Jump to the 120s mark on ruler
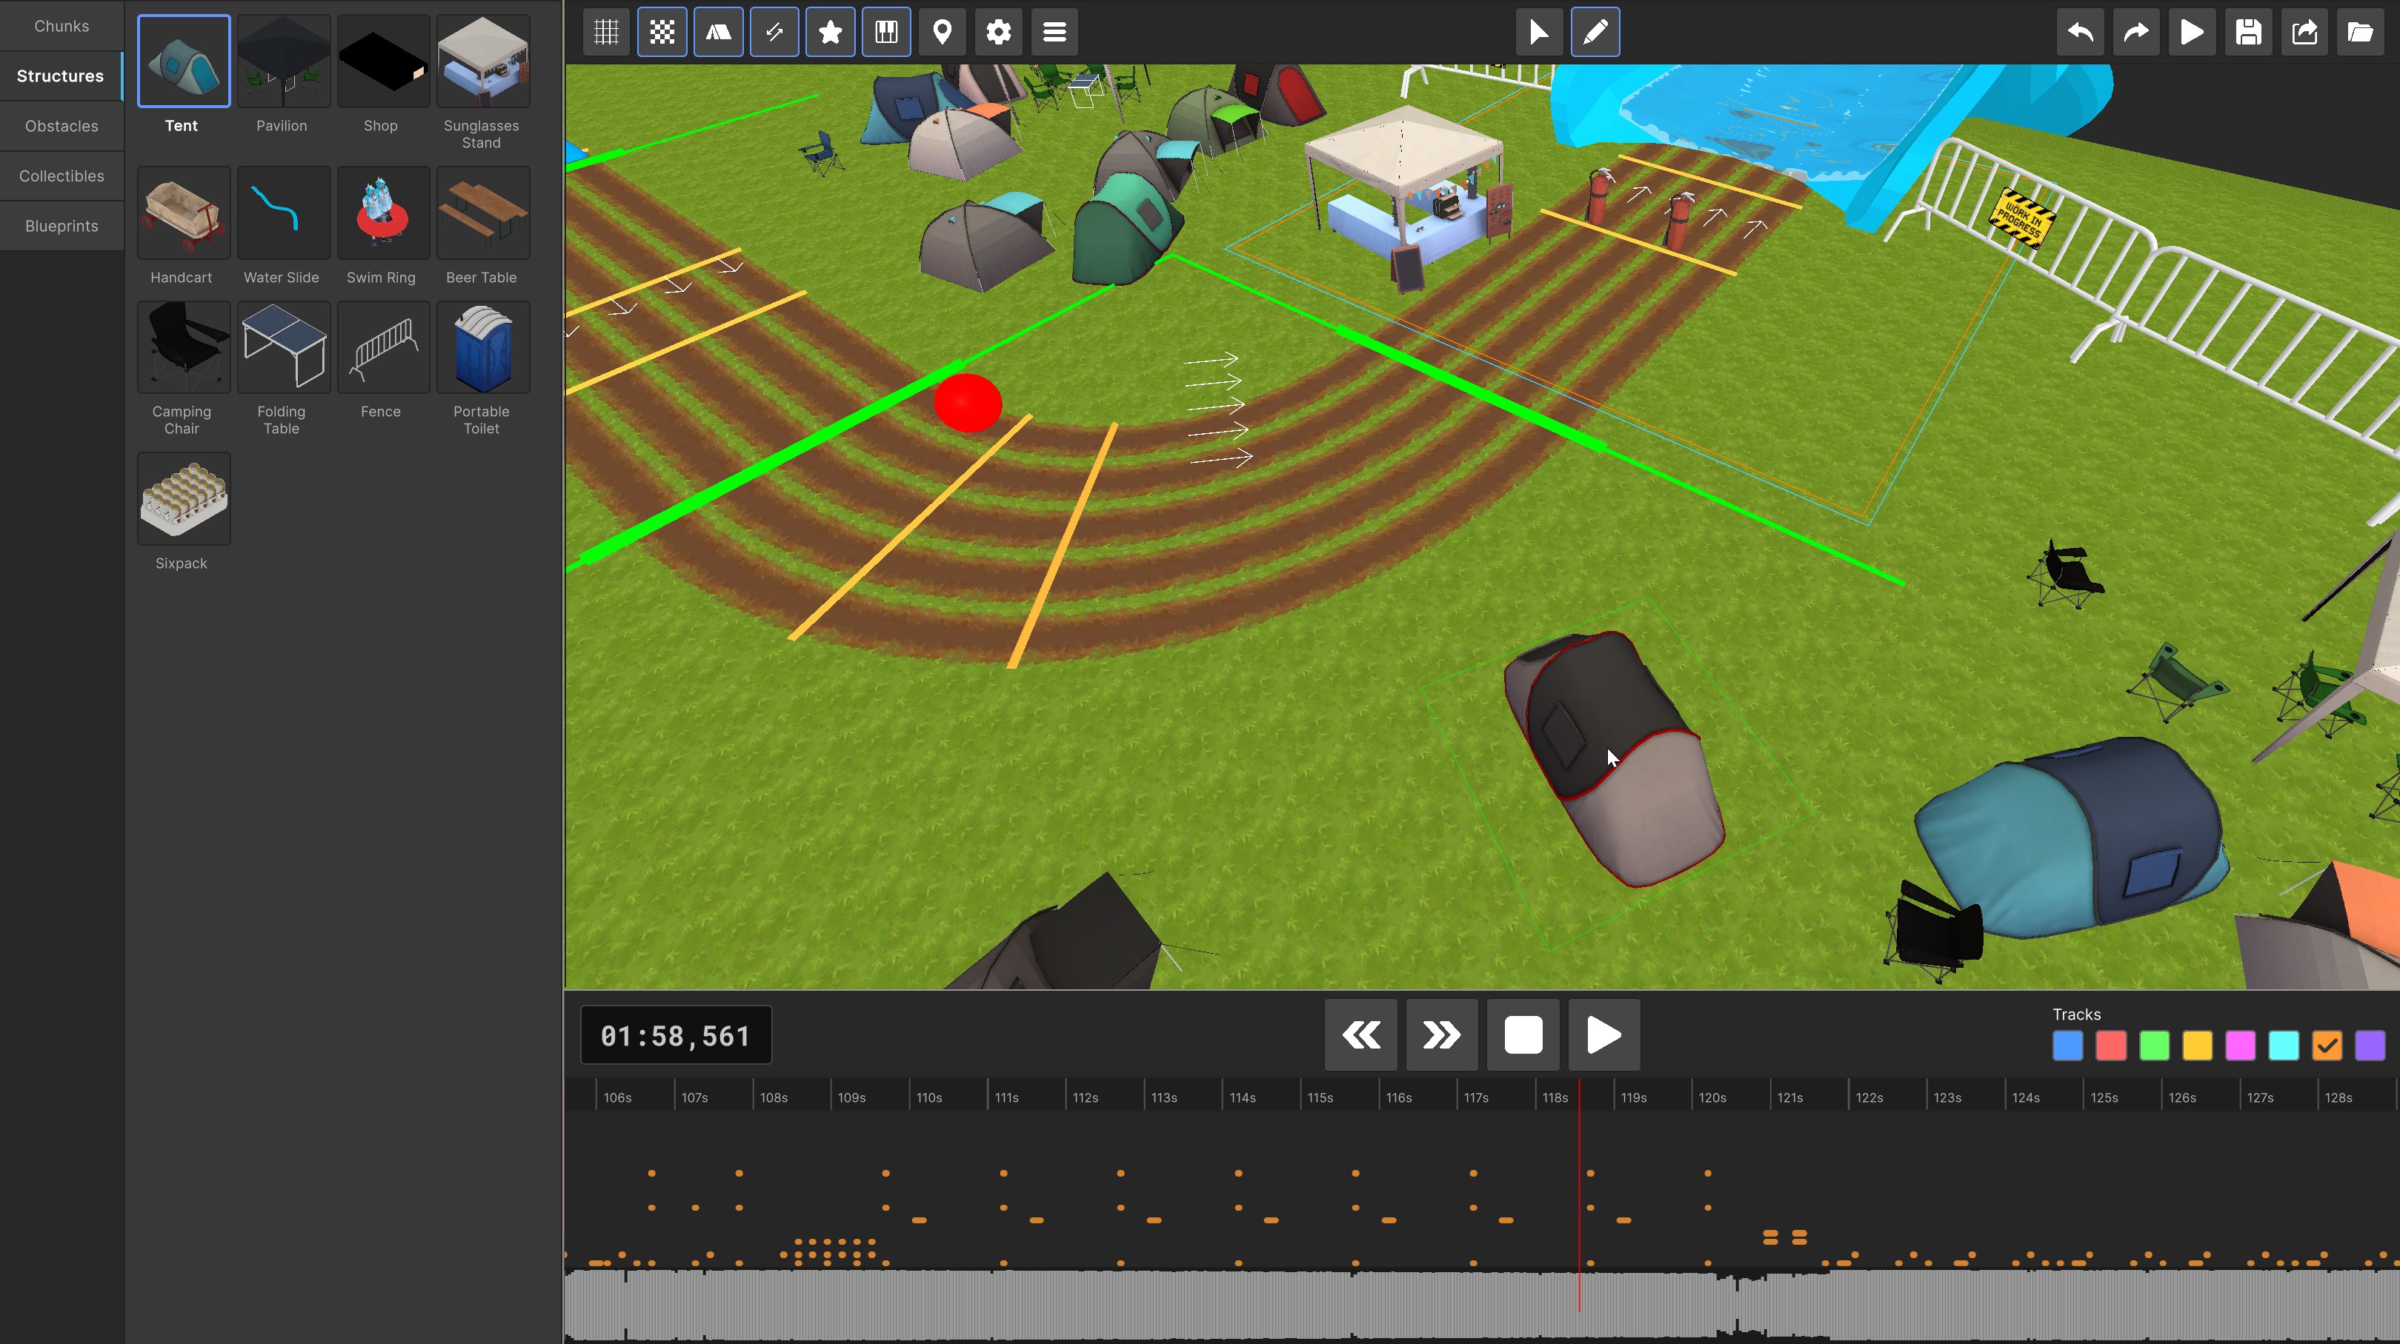 (x=1712, y=1098)
